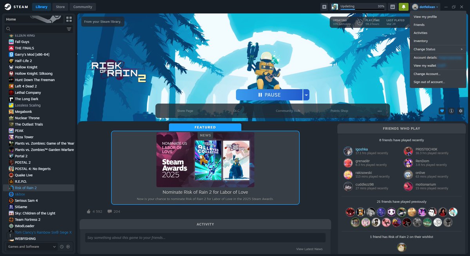Open friend PROSTOCHOK's avatar
Screen dimensions: 470x256
(409, 151)
